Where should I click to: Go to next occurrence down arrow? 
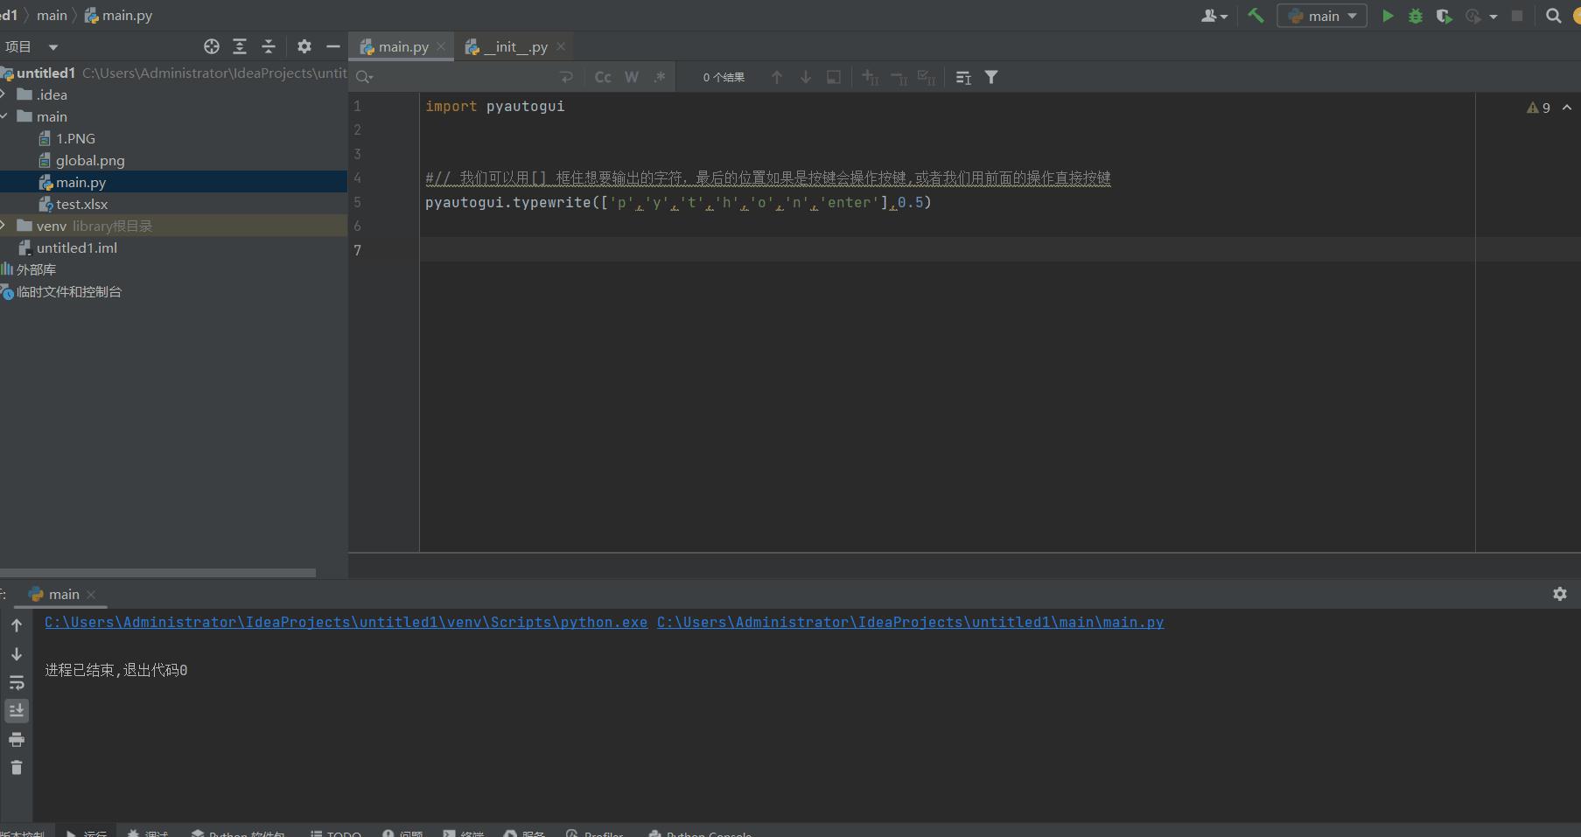tap(806, 77)
